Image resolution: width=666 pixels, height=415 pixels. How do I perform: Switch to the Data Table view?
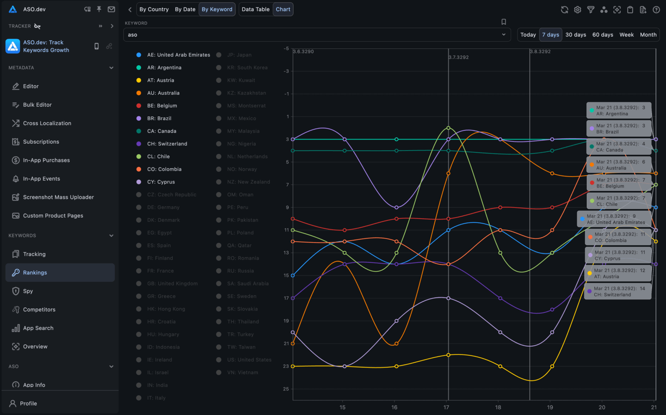click(255, 9)
